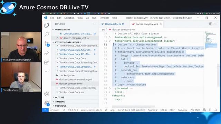Click errors and warnings counter in status bar
Screen dimensions: 221x124
point(73,110)
